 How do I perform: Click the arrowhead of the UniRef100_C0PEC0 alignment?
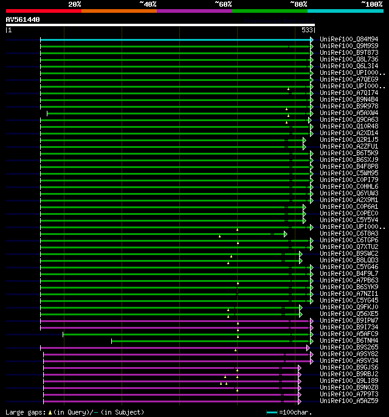[x=305, y=214]
